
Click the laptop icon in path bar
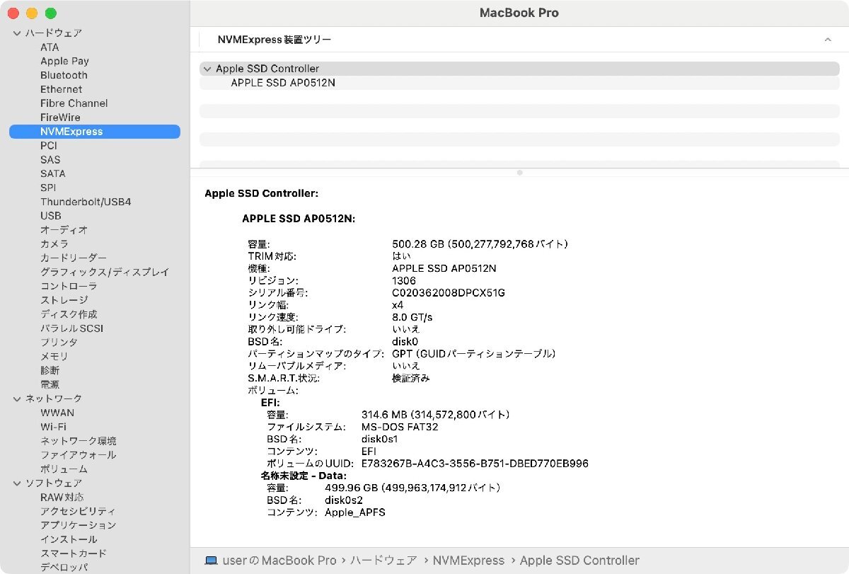tap(211, 561)
